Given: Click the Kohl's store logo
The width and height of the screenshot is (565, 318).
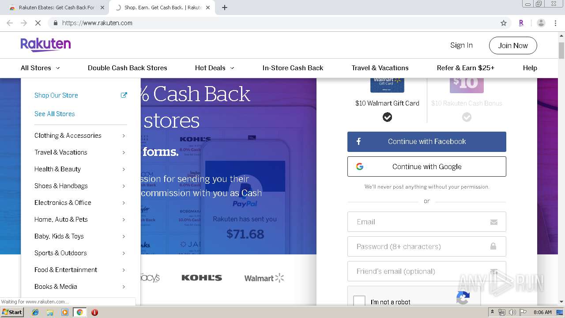Looking at the screenshot, I should (x=202, y=278).
